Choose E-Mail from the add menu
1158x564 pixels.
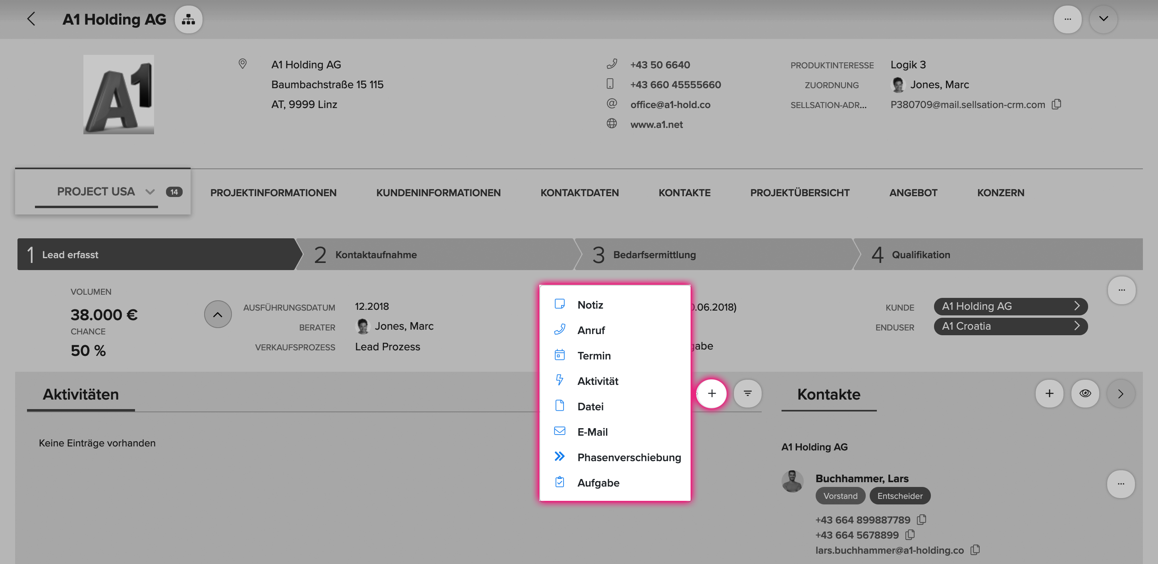pyautogui.click(x=614, y=432)
